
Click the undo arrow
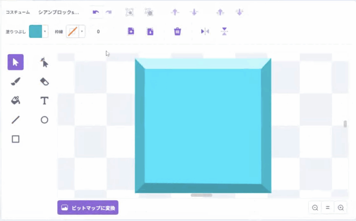pyautogui.click(x=96, y=12)
